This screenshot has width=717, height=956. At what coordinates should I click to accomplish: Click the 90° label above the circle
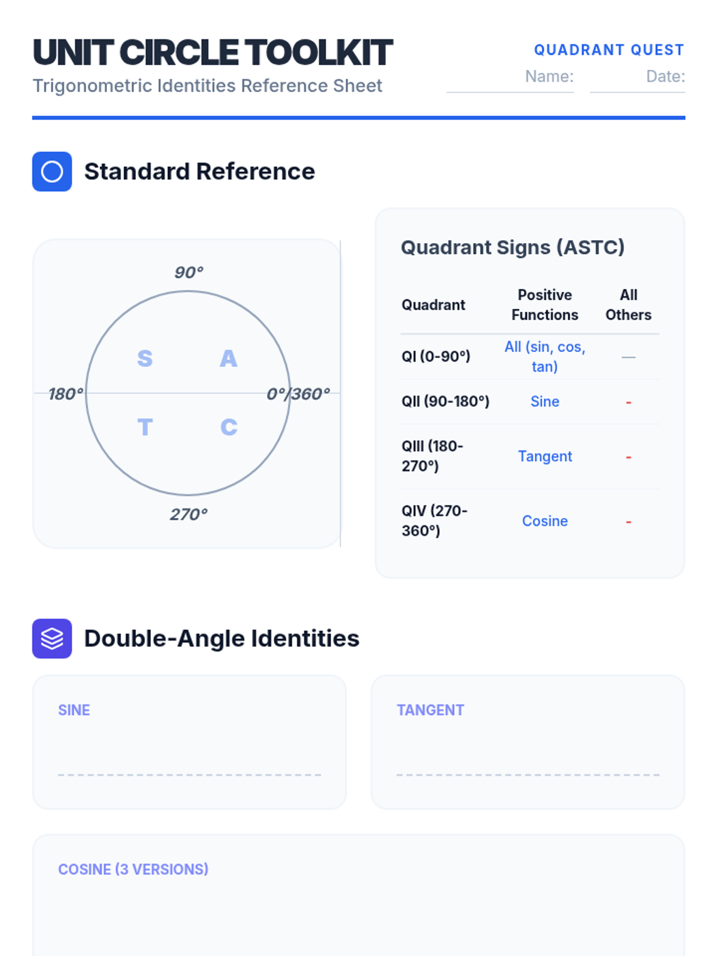(189, 272)
